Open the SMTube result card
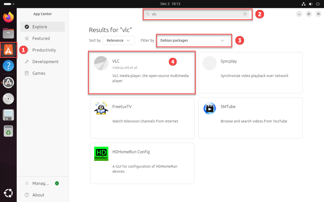The image size is (324, 202). (251, 118)
